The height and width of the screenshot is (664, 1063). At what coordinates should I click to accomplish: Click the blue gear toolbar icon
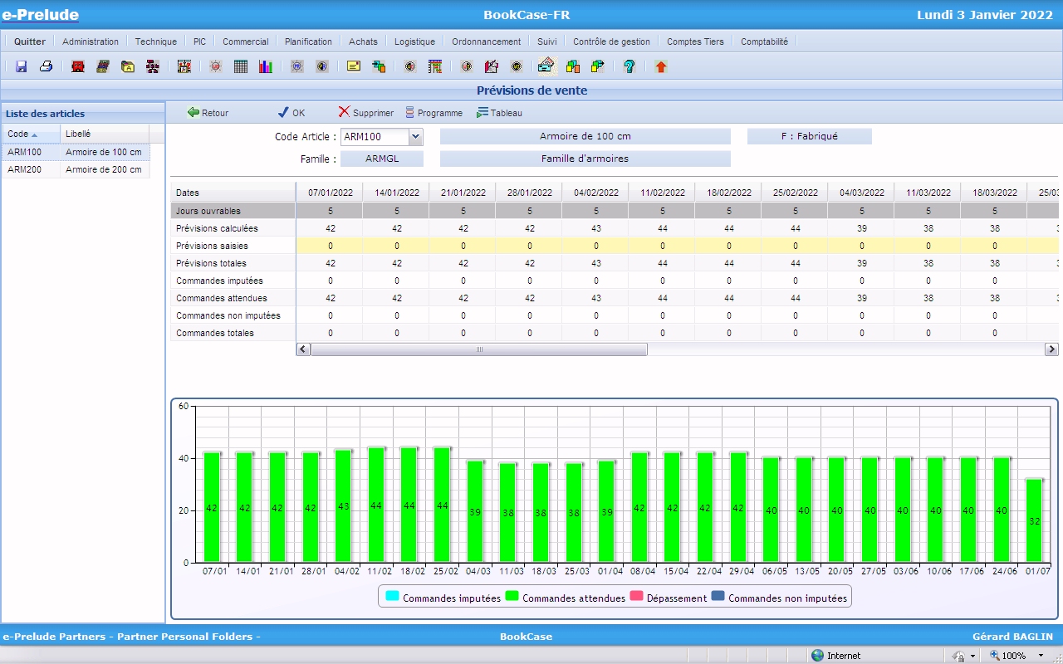click(x=297, y=66)
